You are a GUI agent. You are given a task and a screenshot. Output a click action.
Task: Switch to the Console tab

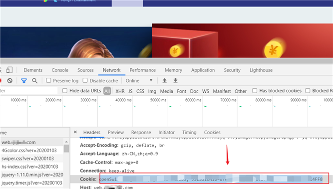pos(60,70)
